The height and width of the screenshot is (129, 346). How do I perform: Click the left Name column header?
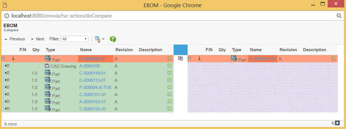pyautogui.click(x=86, y=50)
